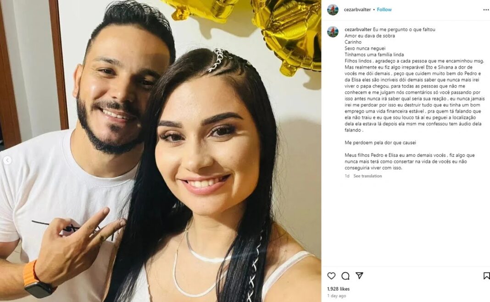Image resolution: width=490 pixels, height=302 pixels.
Task: Click the 1d caption timestamp
Action: pos(347,176)
